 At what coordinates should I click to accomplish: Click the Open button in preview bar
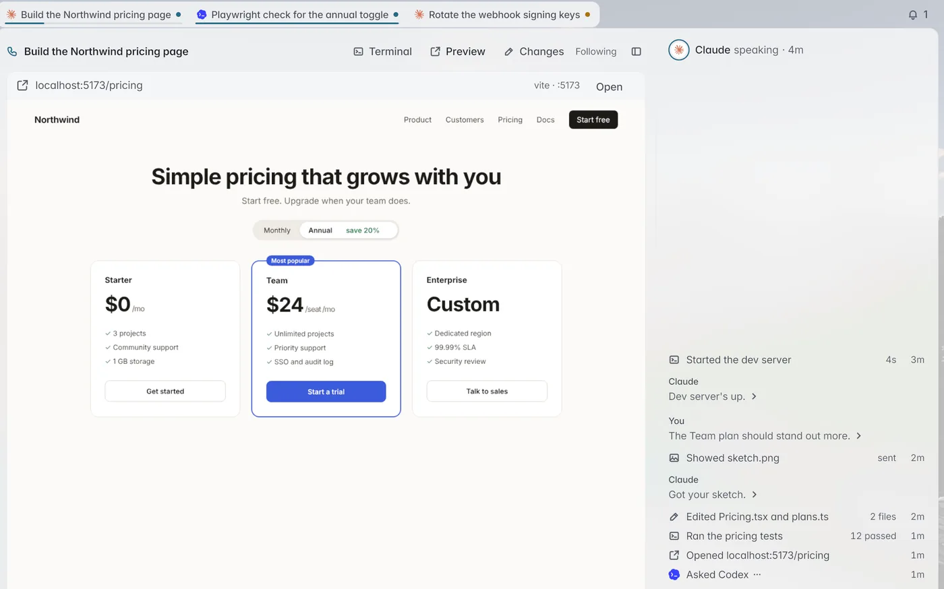(x=609, y=86)
